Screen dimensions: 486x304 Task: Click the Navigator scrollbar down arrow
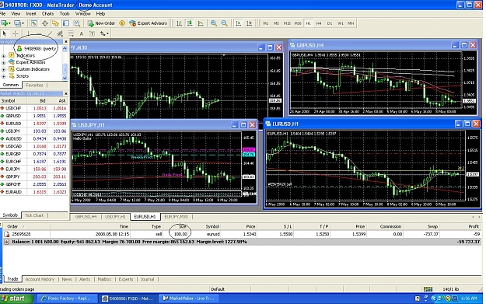point(65,78)
